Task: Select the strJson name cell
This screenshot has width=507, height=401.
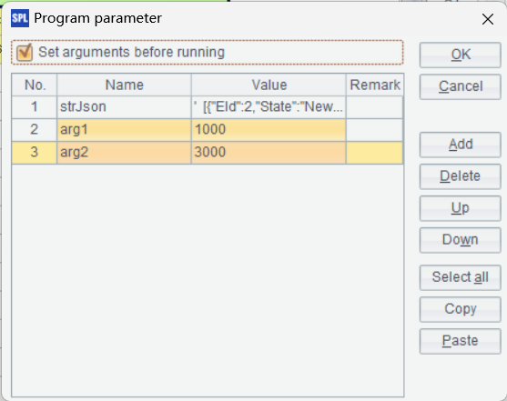Action: coord(124,107)
